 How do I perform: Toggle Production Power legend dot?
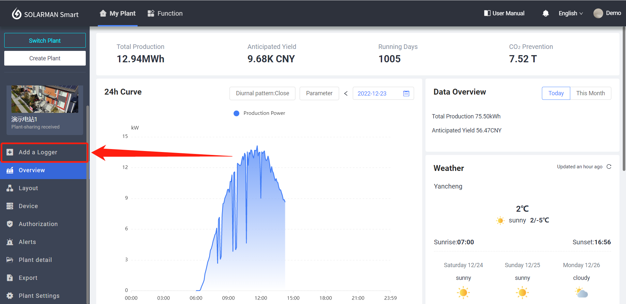click(236, 113)
